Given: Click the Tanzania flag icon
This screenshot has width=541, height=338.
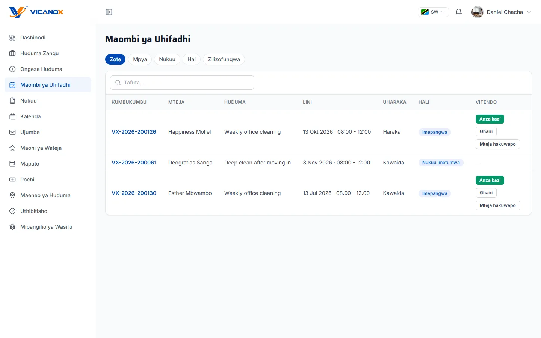Looking at the screenshot, I should point(425,12).
